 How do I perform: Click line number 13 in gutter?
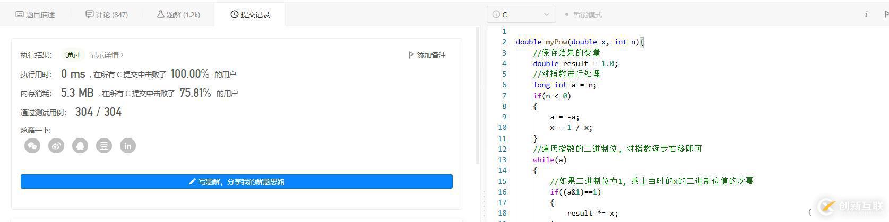click(x=502, y=160)
